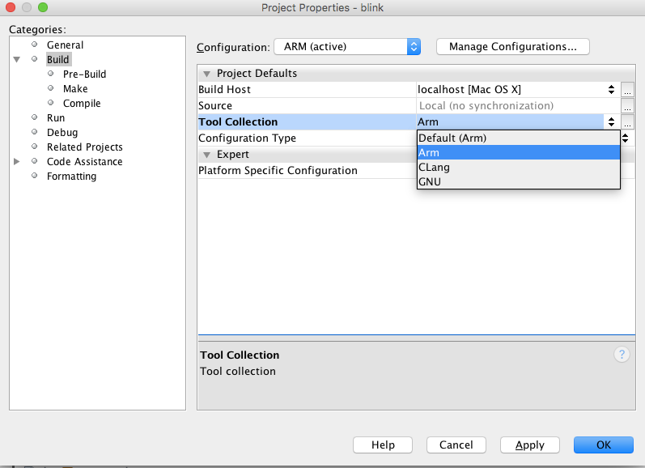This screenshot has width=645, height=468.
Task: Open the Configuration dropdown showing ARM (active)
Action: click(347, 46)
